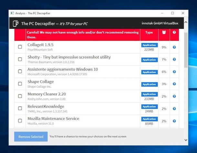
Task: Click the scroll down arrow
Action: [x=186, y=140]
